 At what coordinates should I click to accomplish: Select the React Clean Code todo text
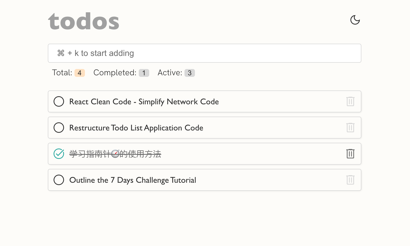pyautogui.click(x=144, y=102)
